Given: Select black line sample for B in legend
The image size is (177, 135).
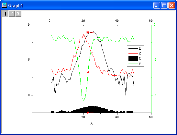Looking at the screenshot, I should pos(133,48).
